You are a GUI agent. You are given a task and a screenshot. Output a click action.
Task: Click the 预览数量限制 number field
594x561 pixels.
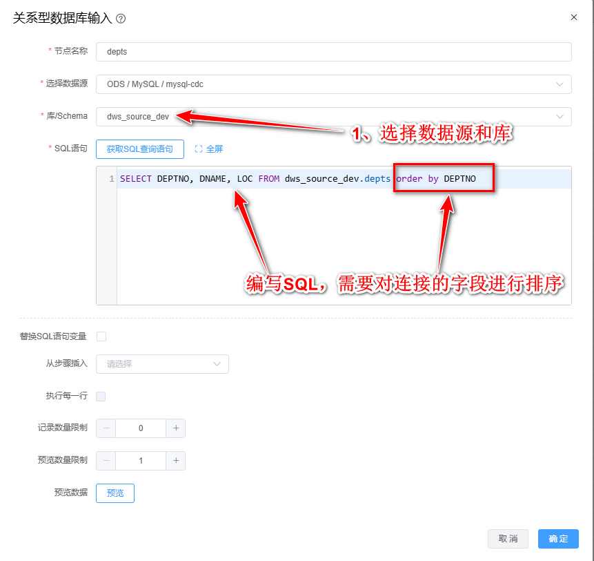click(x=141, y=461)
